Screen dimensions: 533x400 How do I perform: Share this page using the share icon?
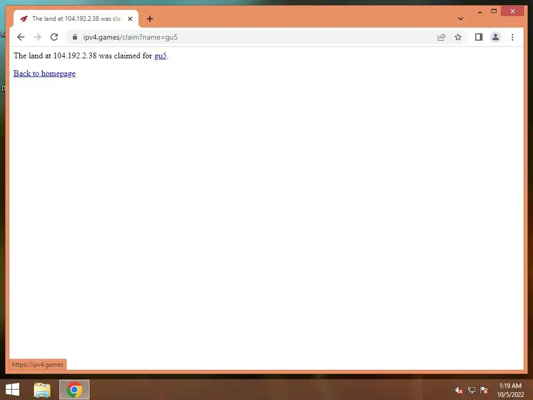(441, 37)
